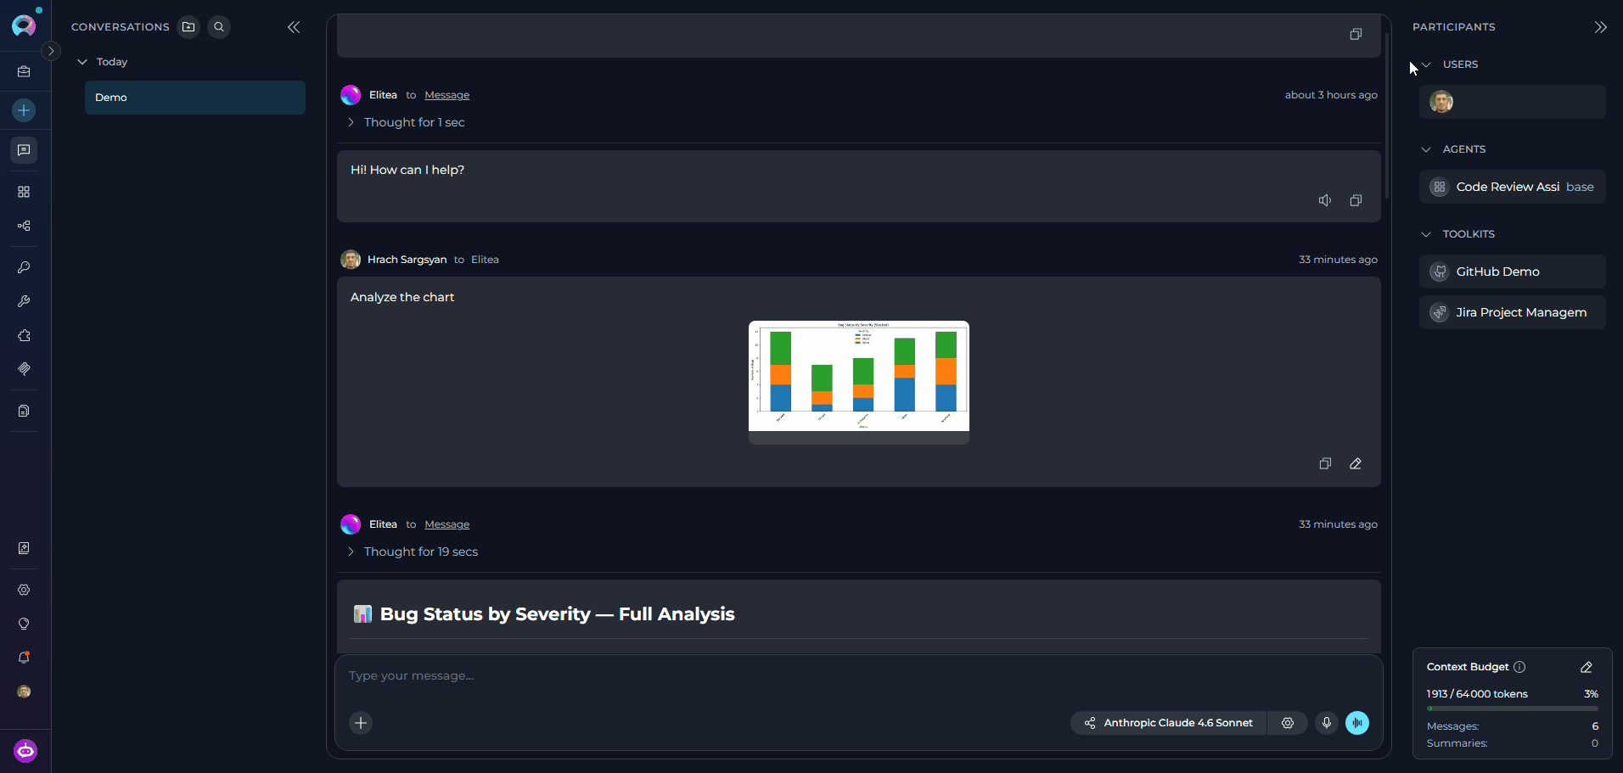Click the blue plus create button in sidebar

click(24, 110)
